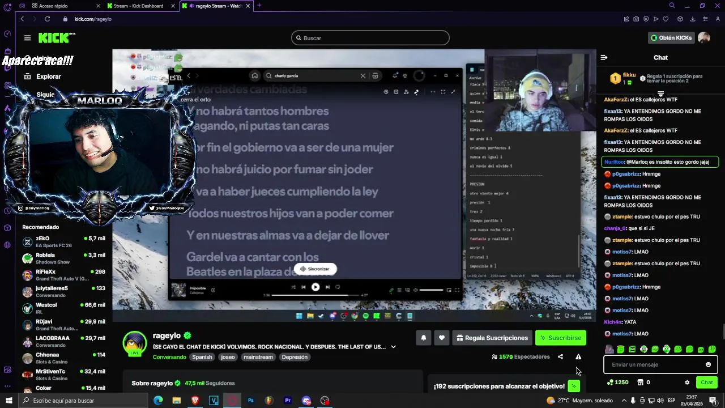Expand the stream title chevron
The width and height of the screenshot is (725, 408).
[393, 347]
